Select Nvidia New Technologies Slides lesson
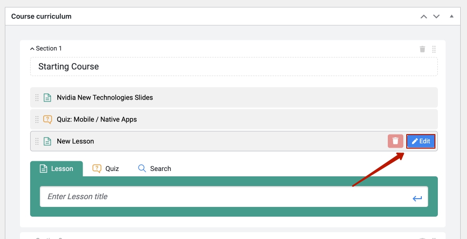467x239 pixels. pyautogui.click(x=105, y=98)
